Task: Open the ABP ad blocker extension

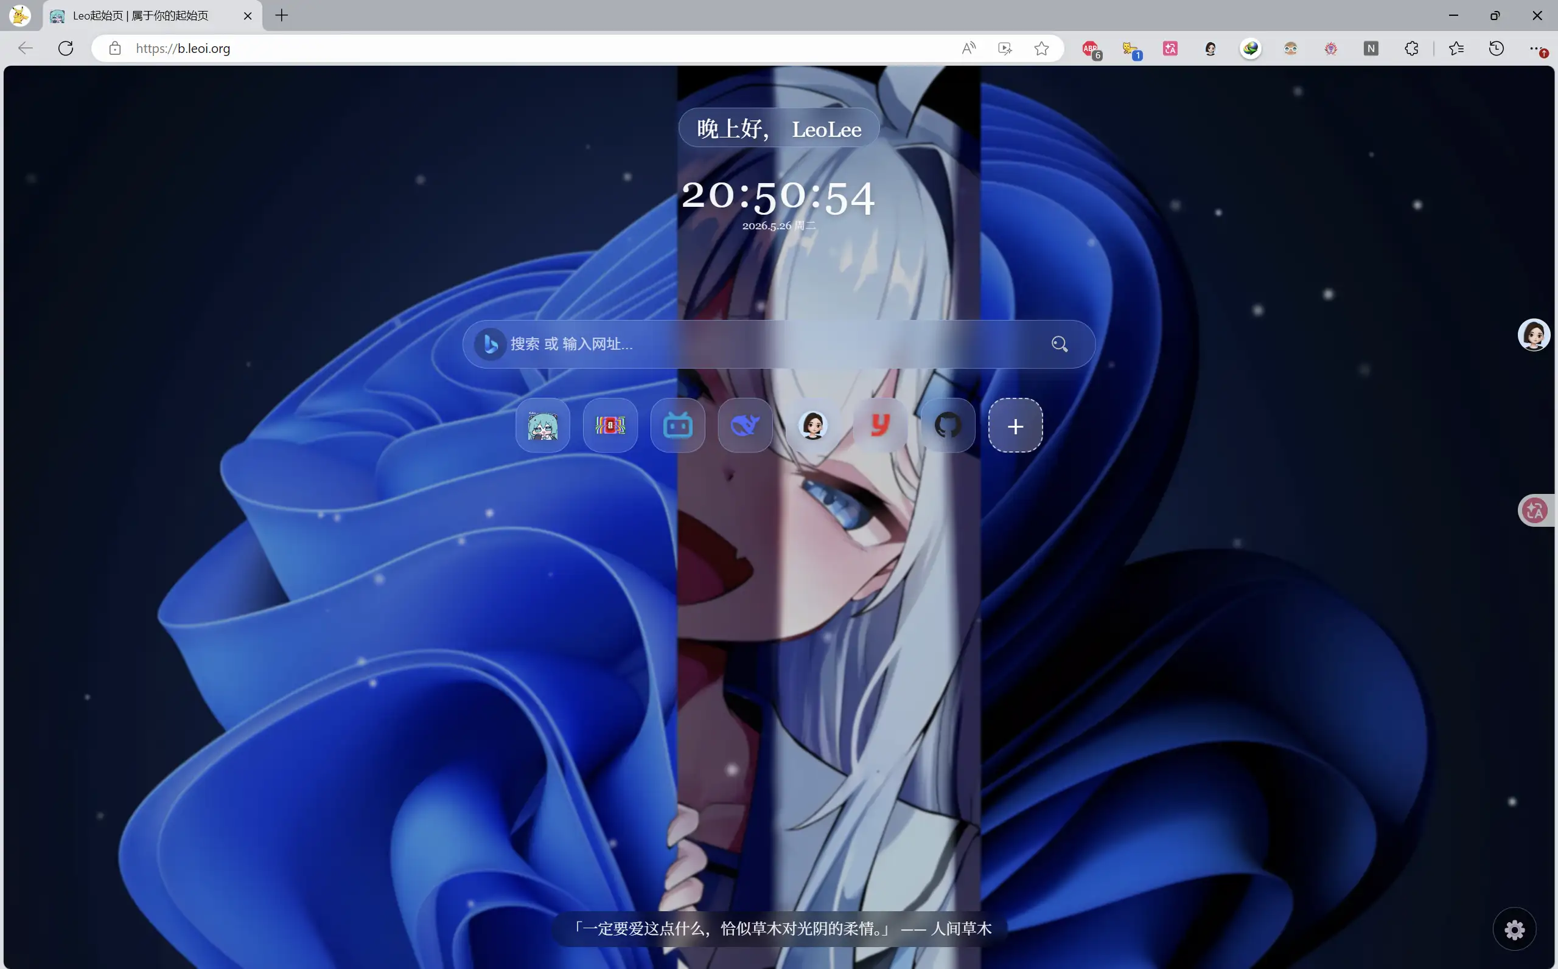Action: point(1091,49)
